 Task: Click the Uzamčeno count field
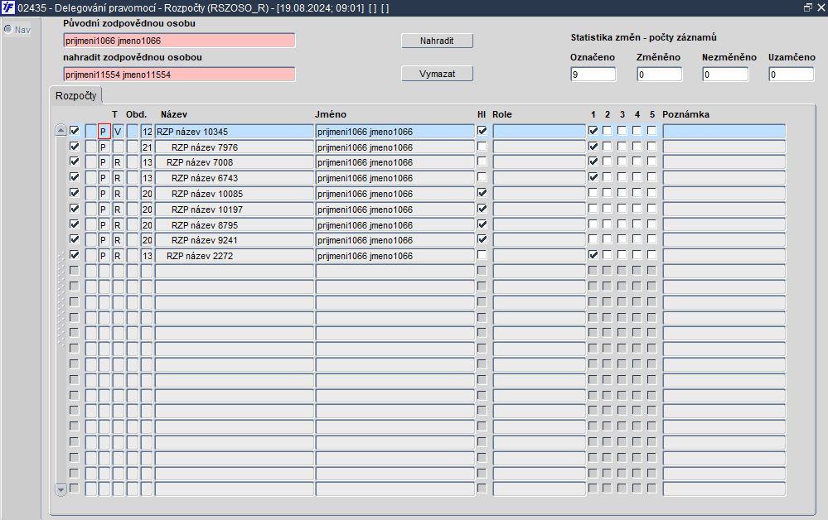tap(791, 75)
